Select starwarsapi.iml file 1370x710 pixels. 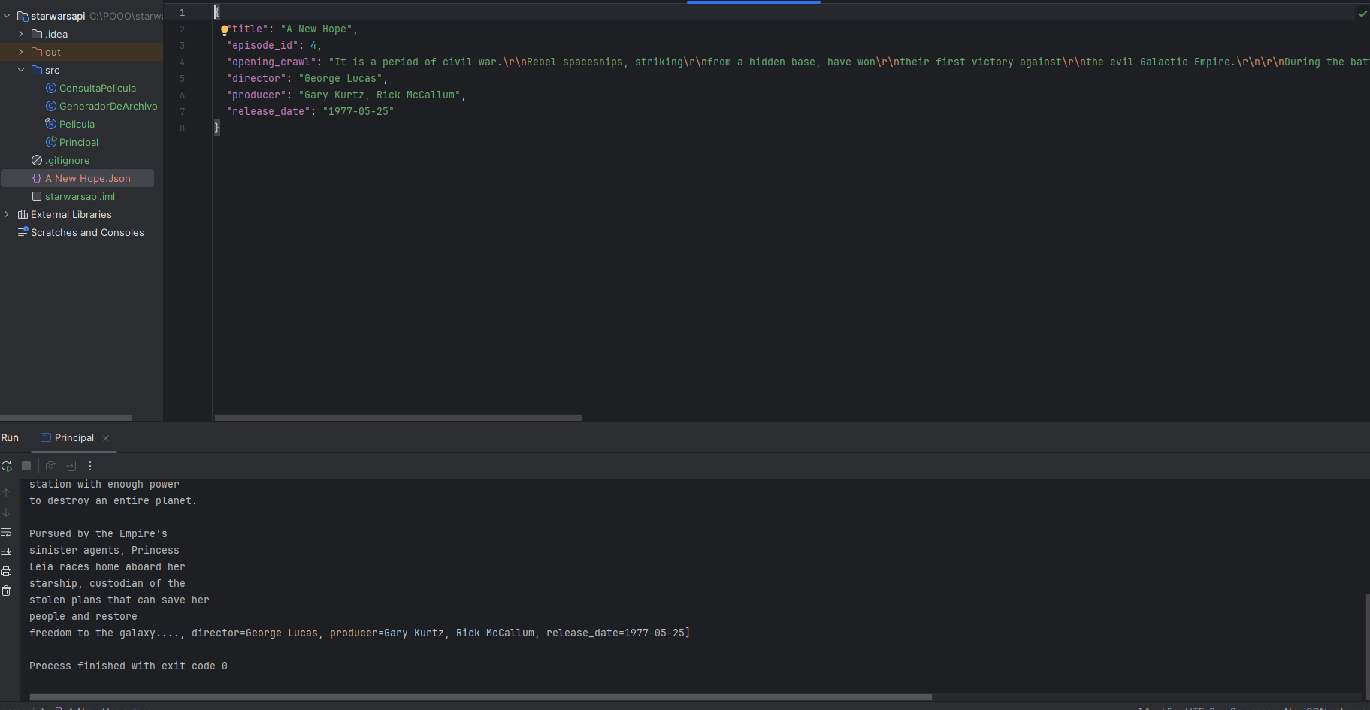point(80,196)
